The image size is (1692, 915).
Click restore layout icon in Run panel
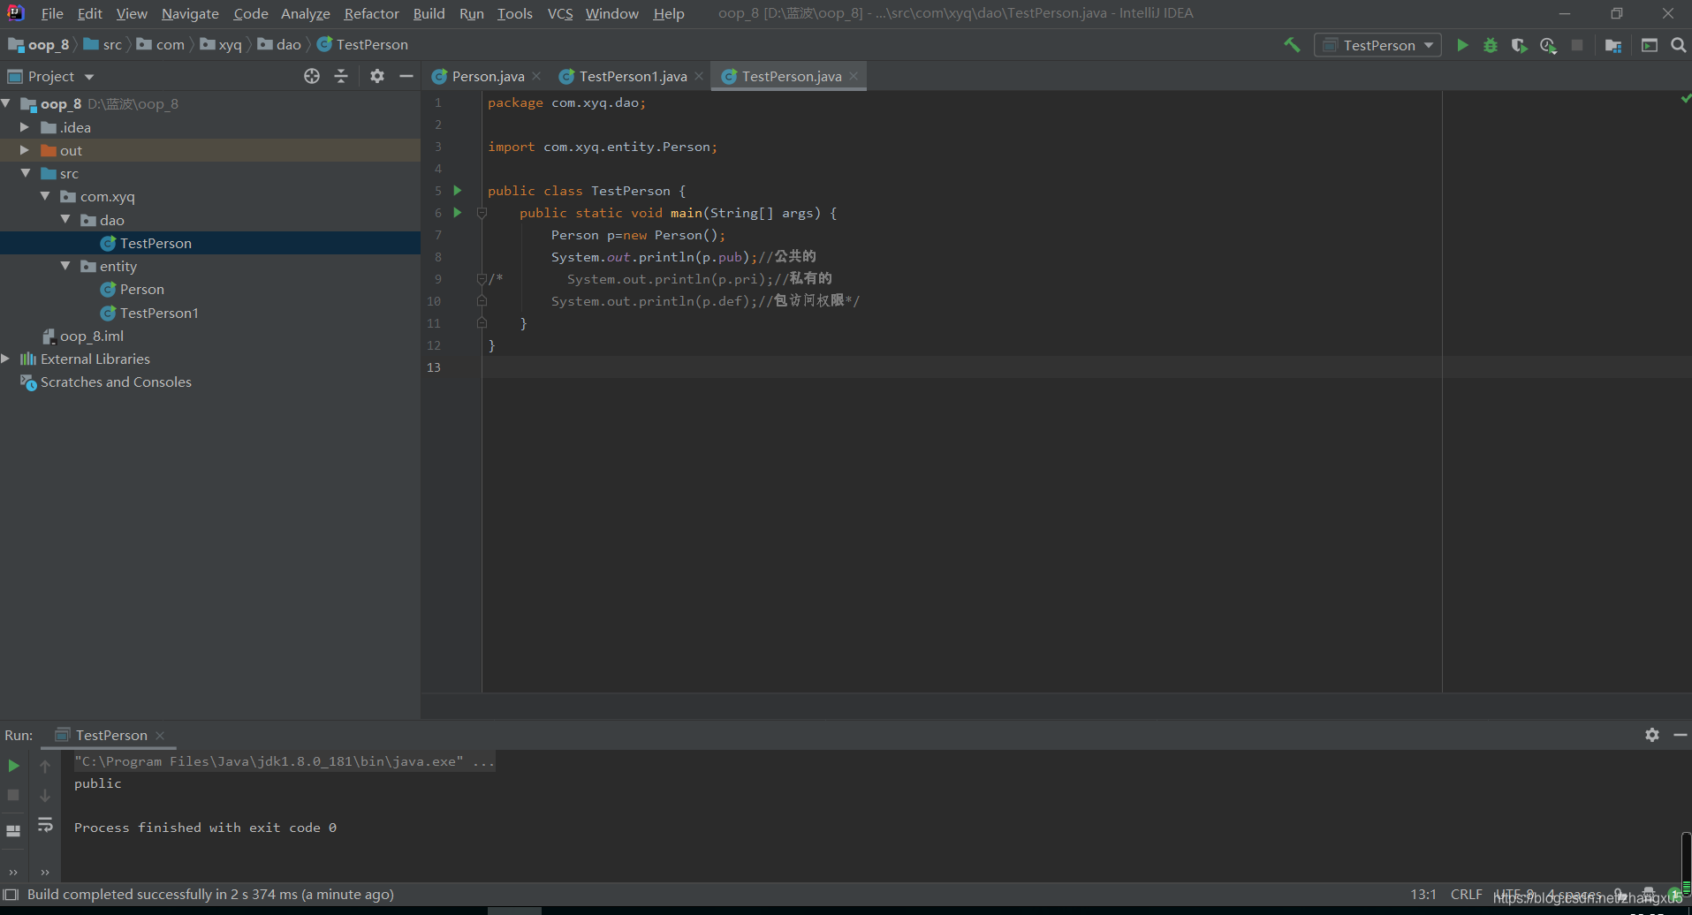(13, 830)
